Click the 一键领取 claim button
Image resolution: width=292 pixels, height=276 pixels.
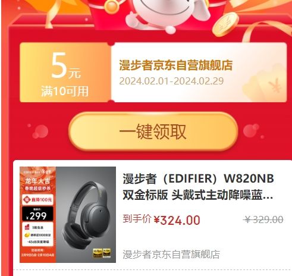[153, 131]
